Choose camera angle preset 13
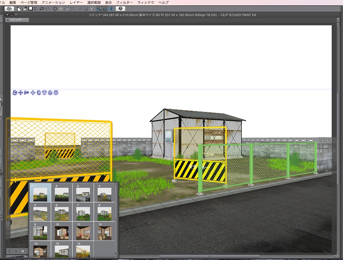The height and width of the screenshot is (260, 343). 40,249
